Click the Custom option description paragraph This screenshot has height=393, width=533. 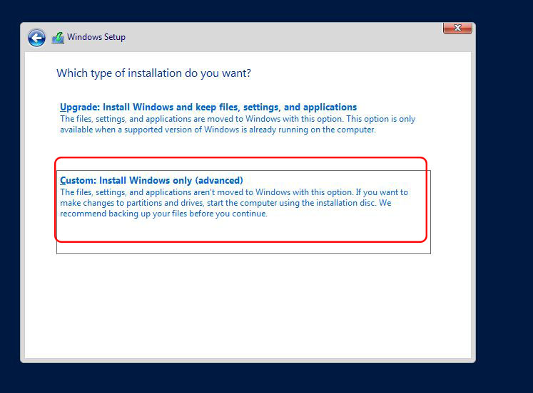[x=234, y=203]
